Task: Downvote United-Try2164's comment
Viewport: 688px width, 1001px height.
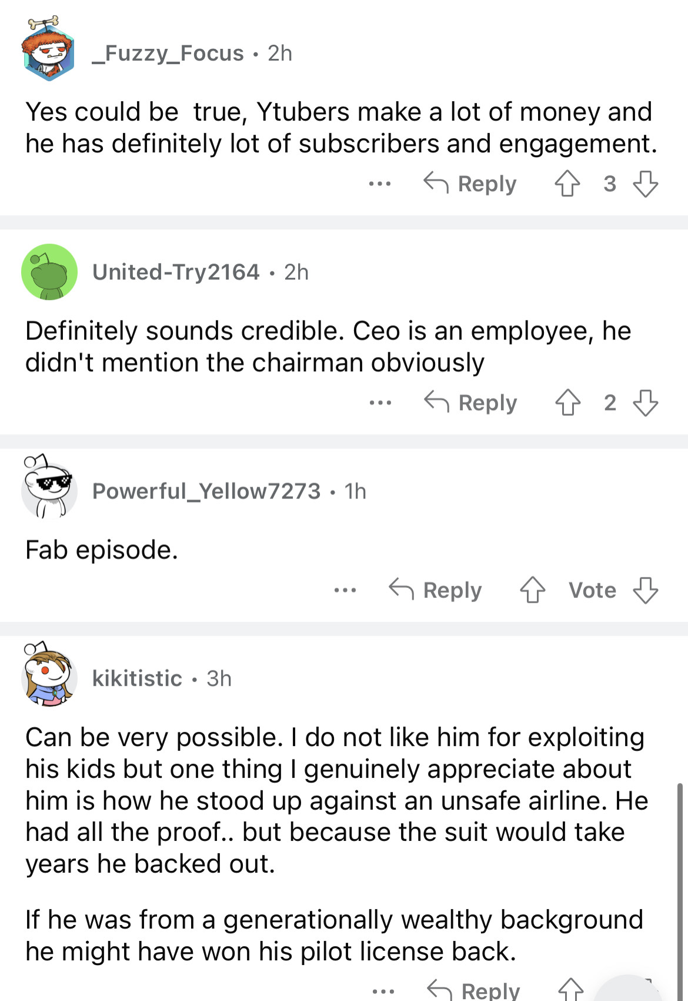Action: pos(645,403)
